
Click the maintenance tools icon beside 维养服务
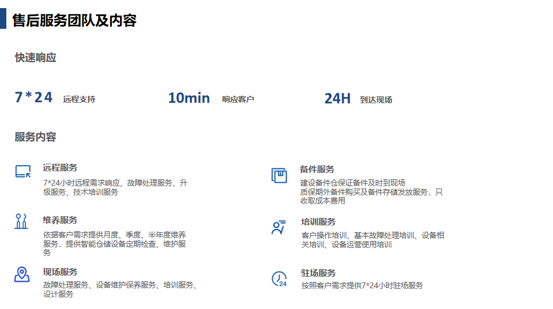click(21, 221)
